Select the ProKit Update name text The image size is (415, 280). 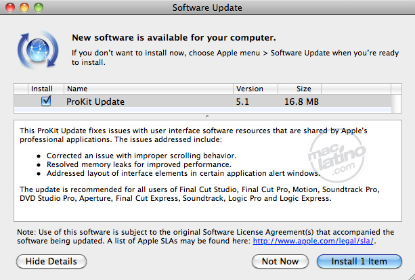pos(95,102)
